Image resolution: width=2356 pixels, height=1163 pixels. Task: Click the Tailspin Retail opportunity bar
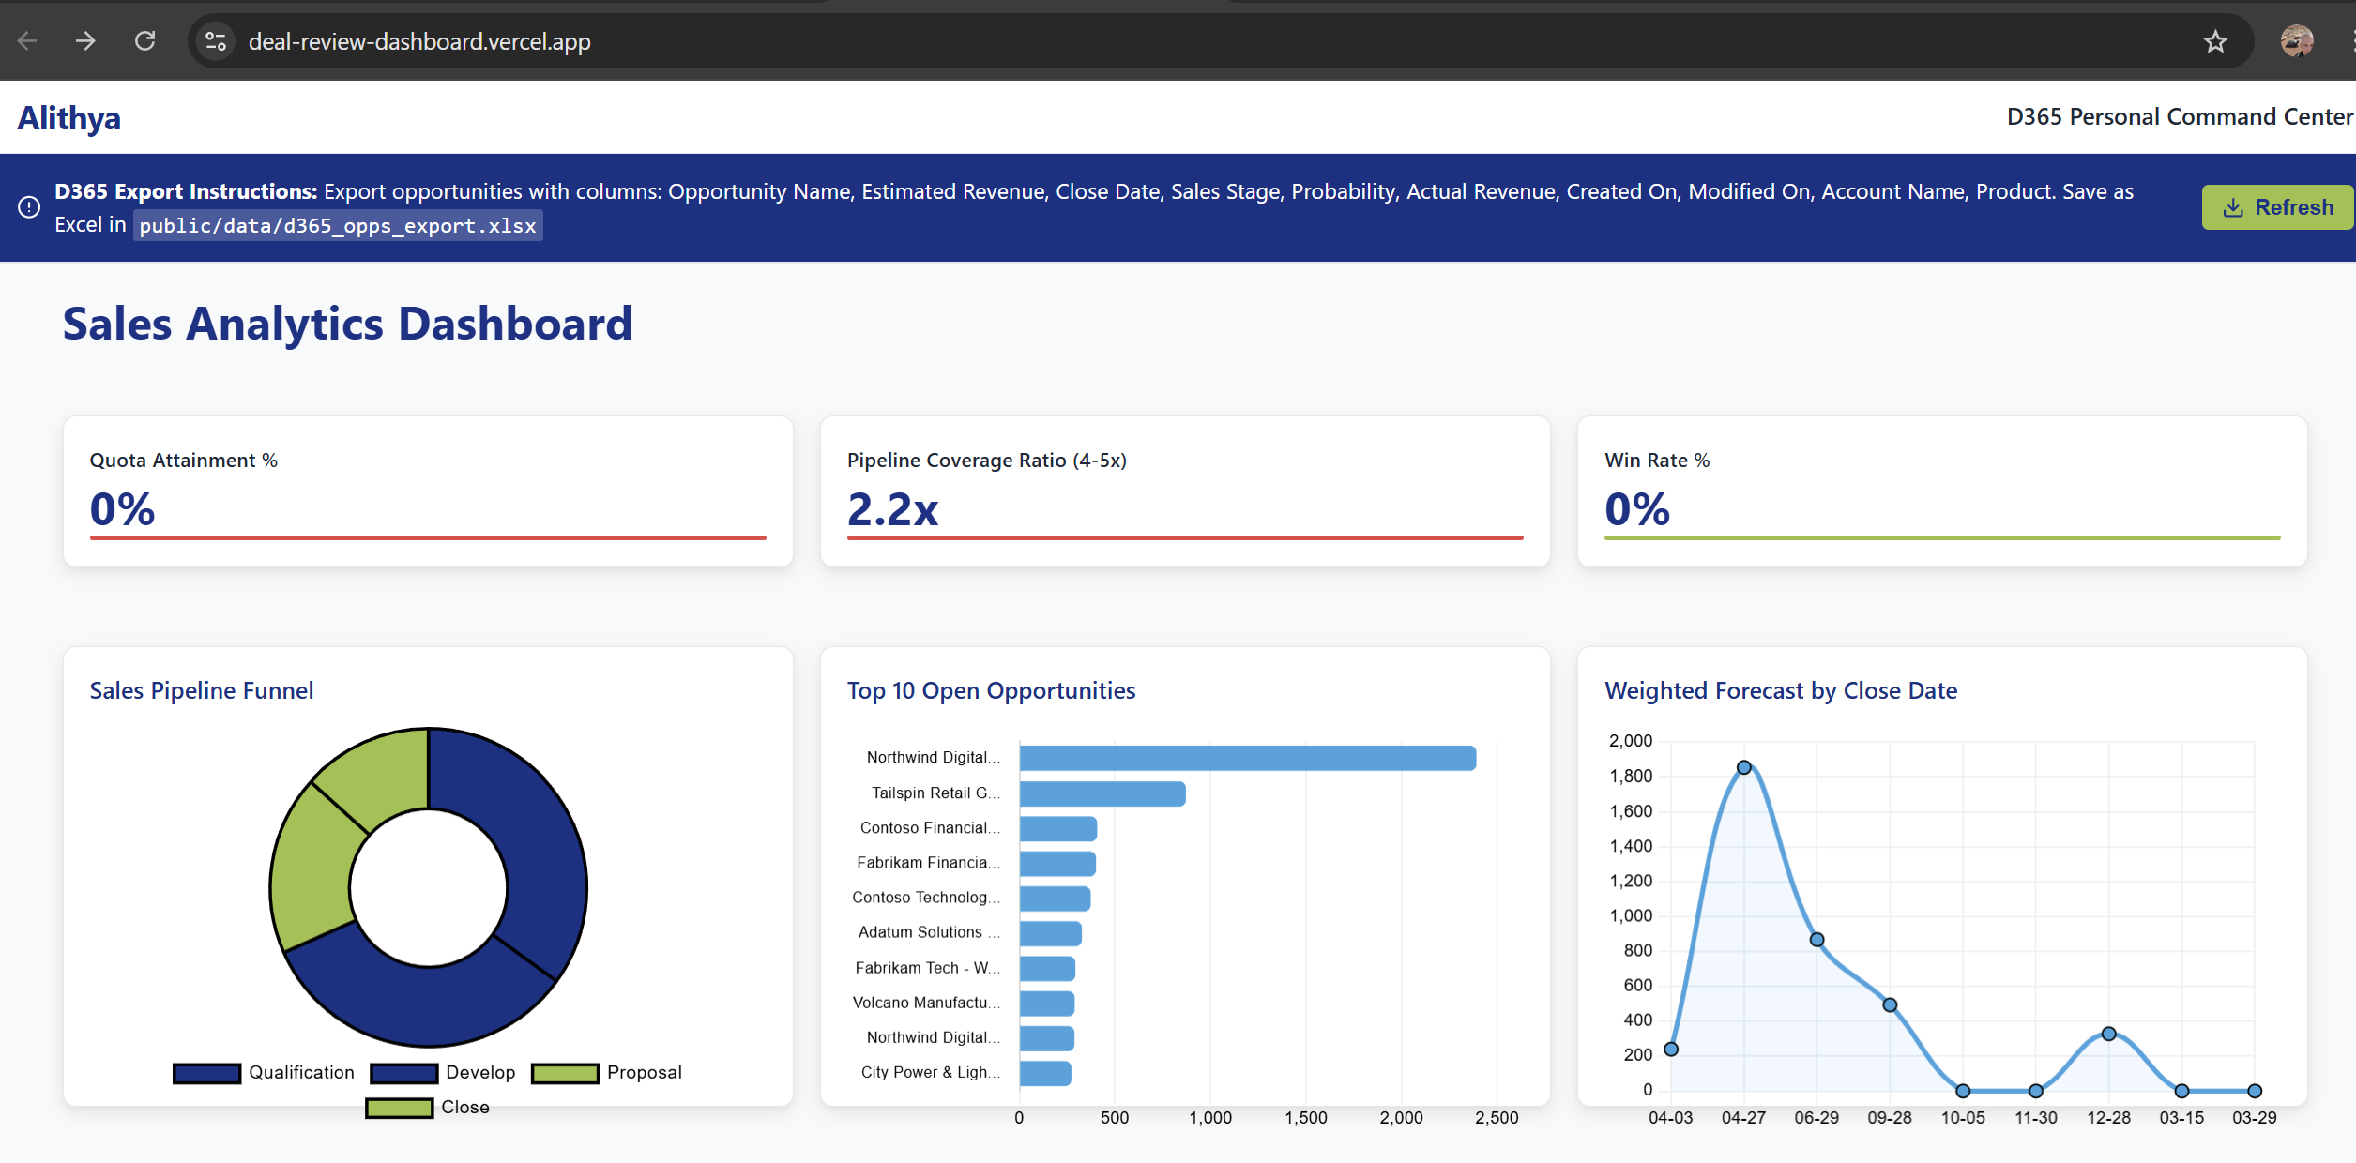point(1102,793)
